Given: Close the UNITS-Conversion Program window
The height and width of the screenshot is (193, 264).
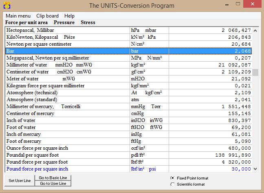Looking at the screenshot, I should (x=252, y=4).
